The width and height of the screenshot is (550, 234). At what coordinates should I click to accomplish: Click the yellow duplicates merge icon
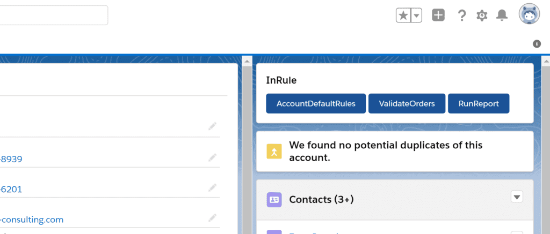[x=274, y=152]
